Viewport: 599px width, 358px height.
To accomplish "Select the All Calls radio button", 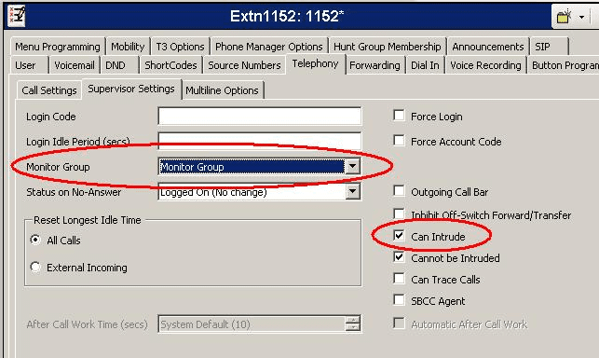I will 35,240.
